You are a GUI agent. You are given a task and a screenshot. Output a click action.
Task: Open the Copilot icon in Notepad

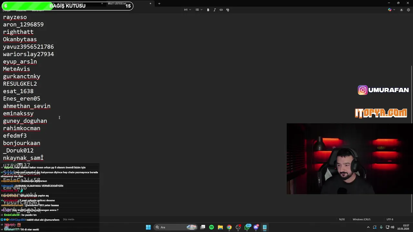pyautogui.click(x=390, y=10)
